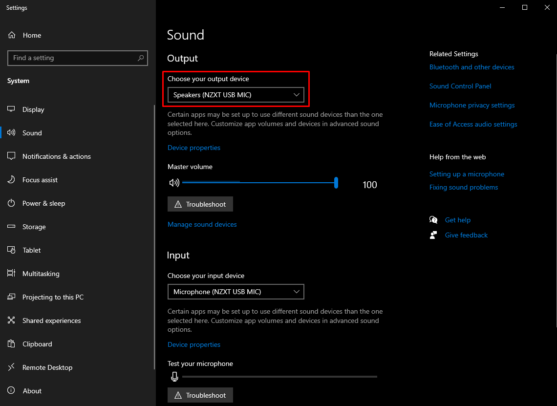The width and height of the screenshot is (557, 406).
Task: Open input Device properties link
Action: 194,344
